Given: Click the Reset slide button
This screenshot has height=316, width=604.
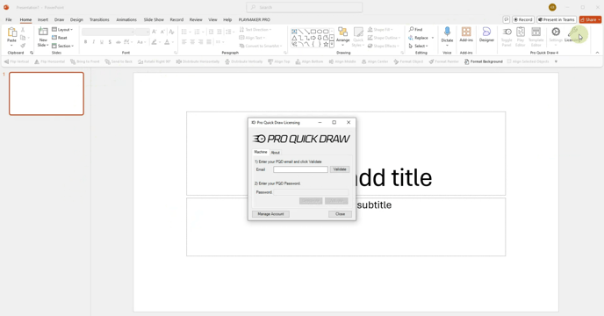Looking at the screenshot, I should coord(60,38).
